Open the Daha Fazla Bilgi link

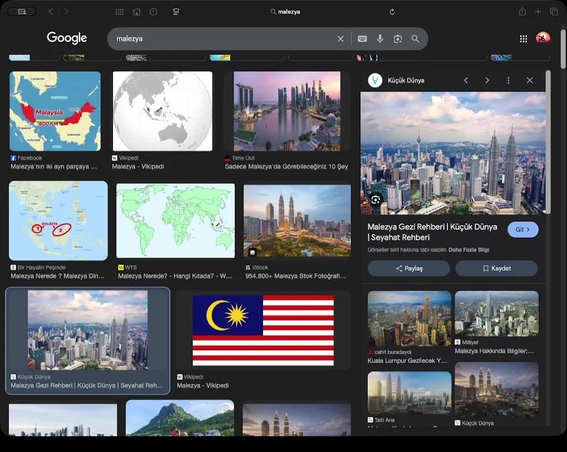pyautogui.click(x=468, y=249)
